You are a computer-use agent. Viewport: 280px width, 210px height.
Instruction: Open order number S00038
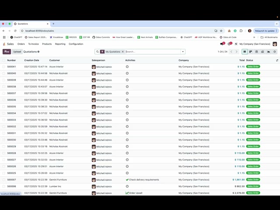11,87
